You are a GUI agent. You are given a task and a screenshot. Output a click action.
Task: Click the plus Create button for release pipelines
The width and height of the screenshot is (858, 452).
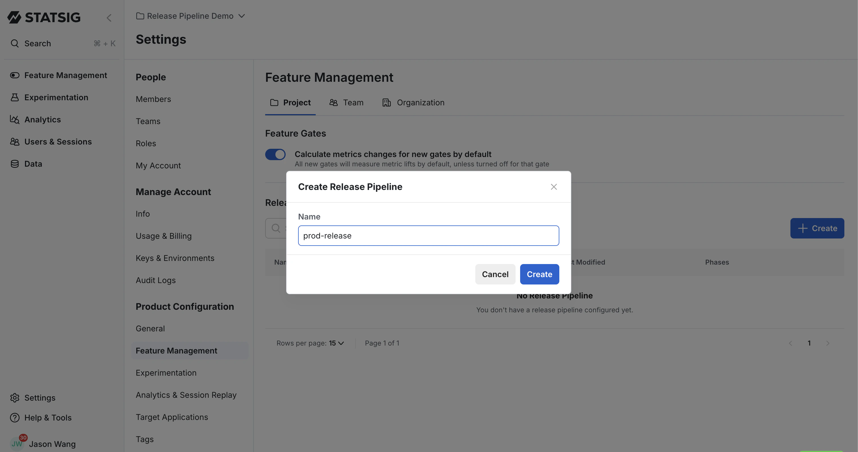coord(817,228)
